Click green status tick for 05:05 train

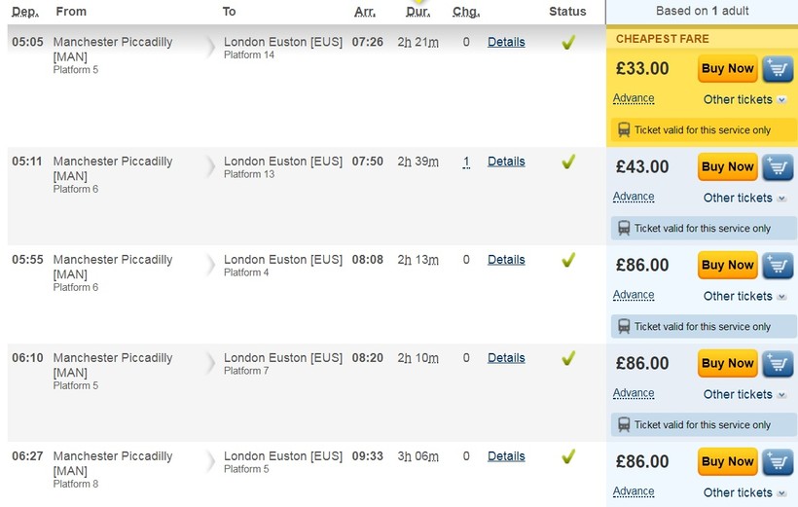pyautogui.click(x=568, y=43)
